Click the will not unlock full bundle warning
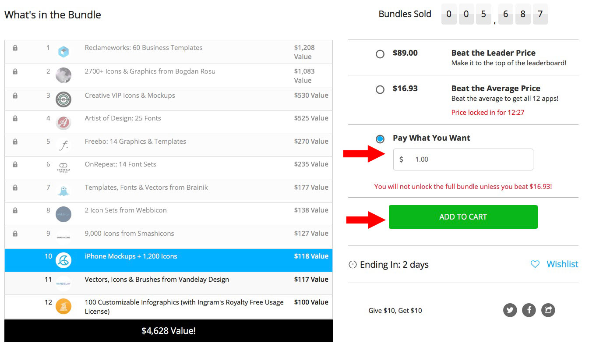596x351 pixels. coord(463,187)
